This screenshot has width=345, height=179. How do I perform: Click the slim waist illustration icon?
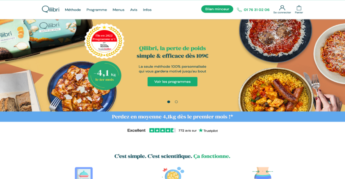[263, 173]
